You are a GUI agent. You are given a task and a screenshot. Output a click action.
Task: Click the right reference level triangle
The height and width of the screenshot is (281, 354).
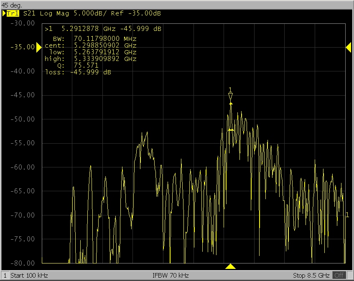point(348,48)
